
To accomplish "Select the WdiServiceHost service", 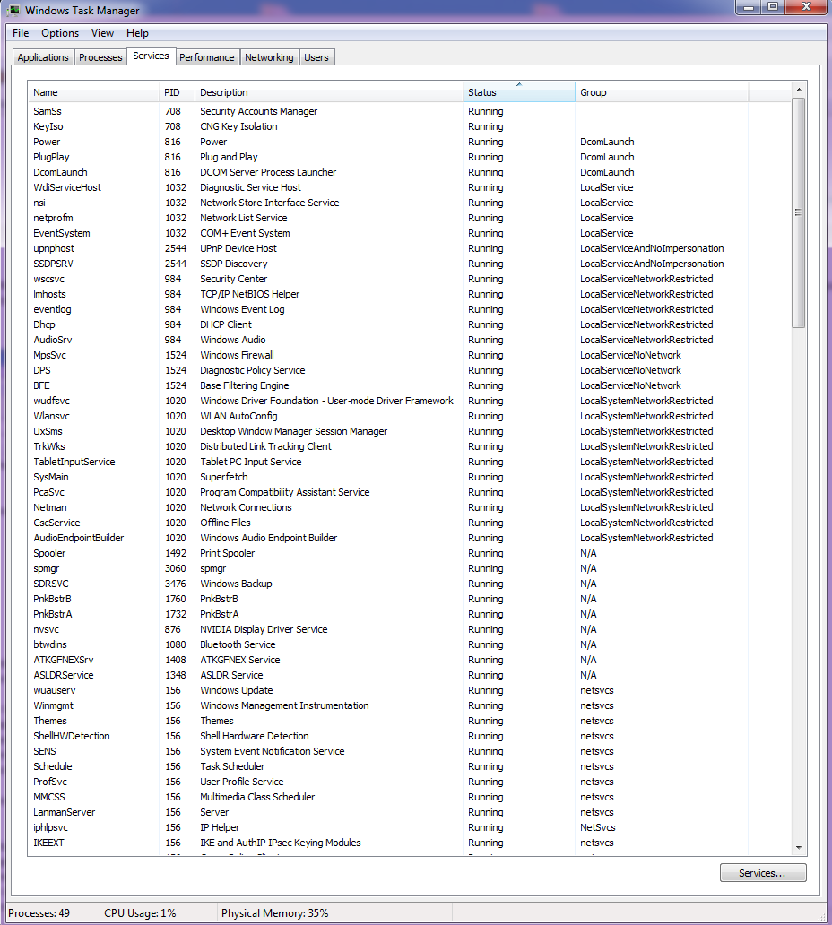I will point(409,187).
